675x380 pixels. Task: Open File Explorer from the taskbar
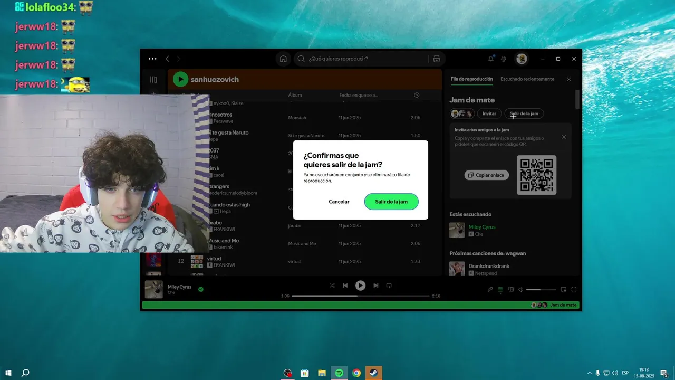(322, 373)
